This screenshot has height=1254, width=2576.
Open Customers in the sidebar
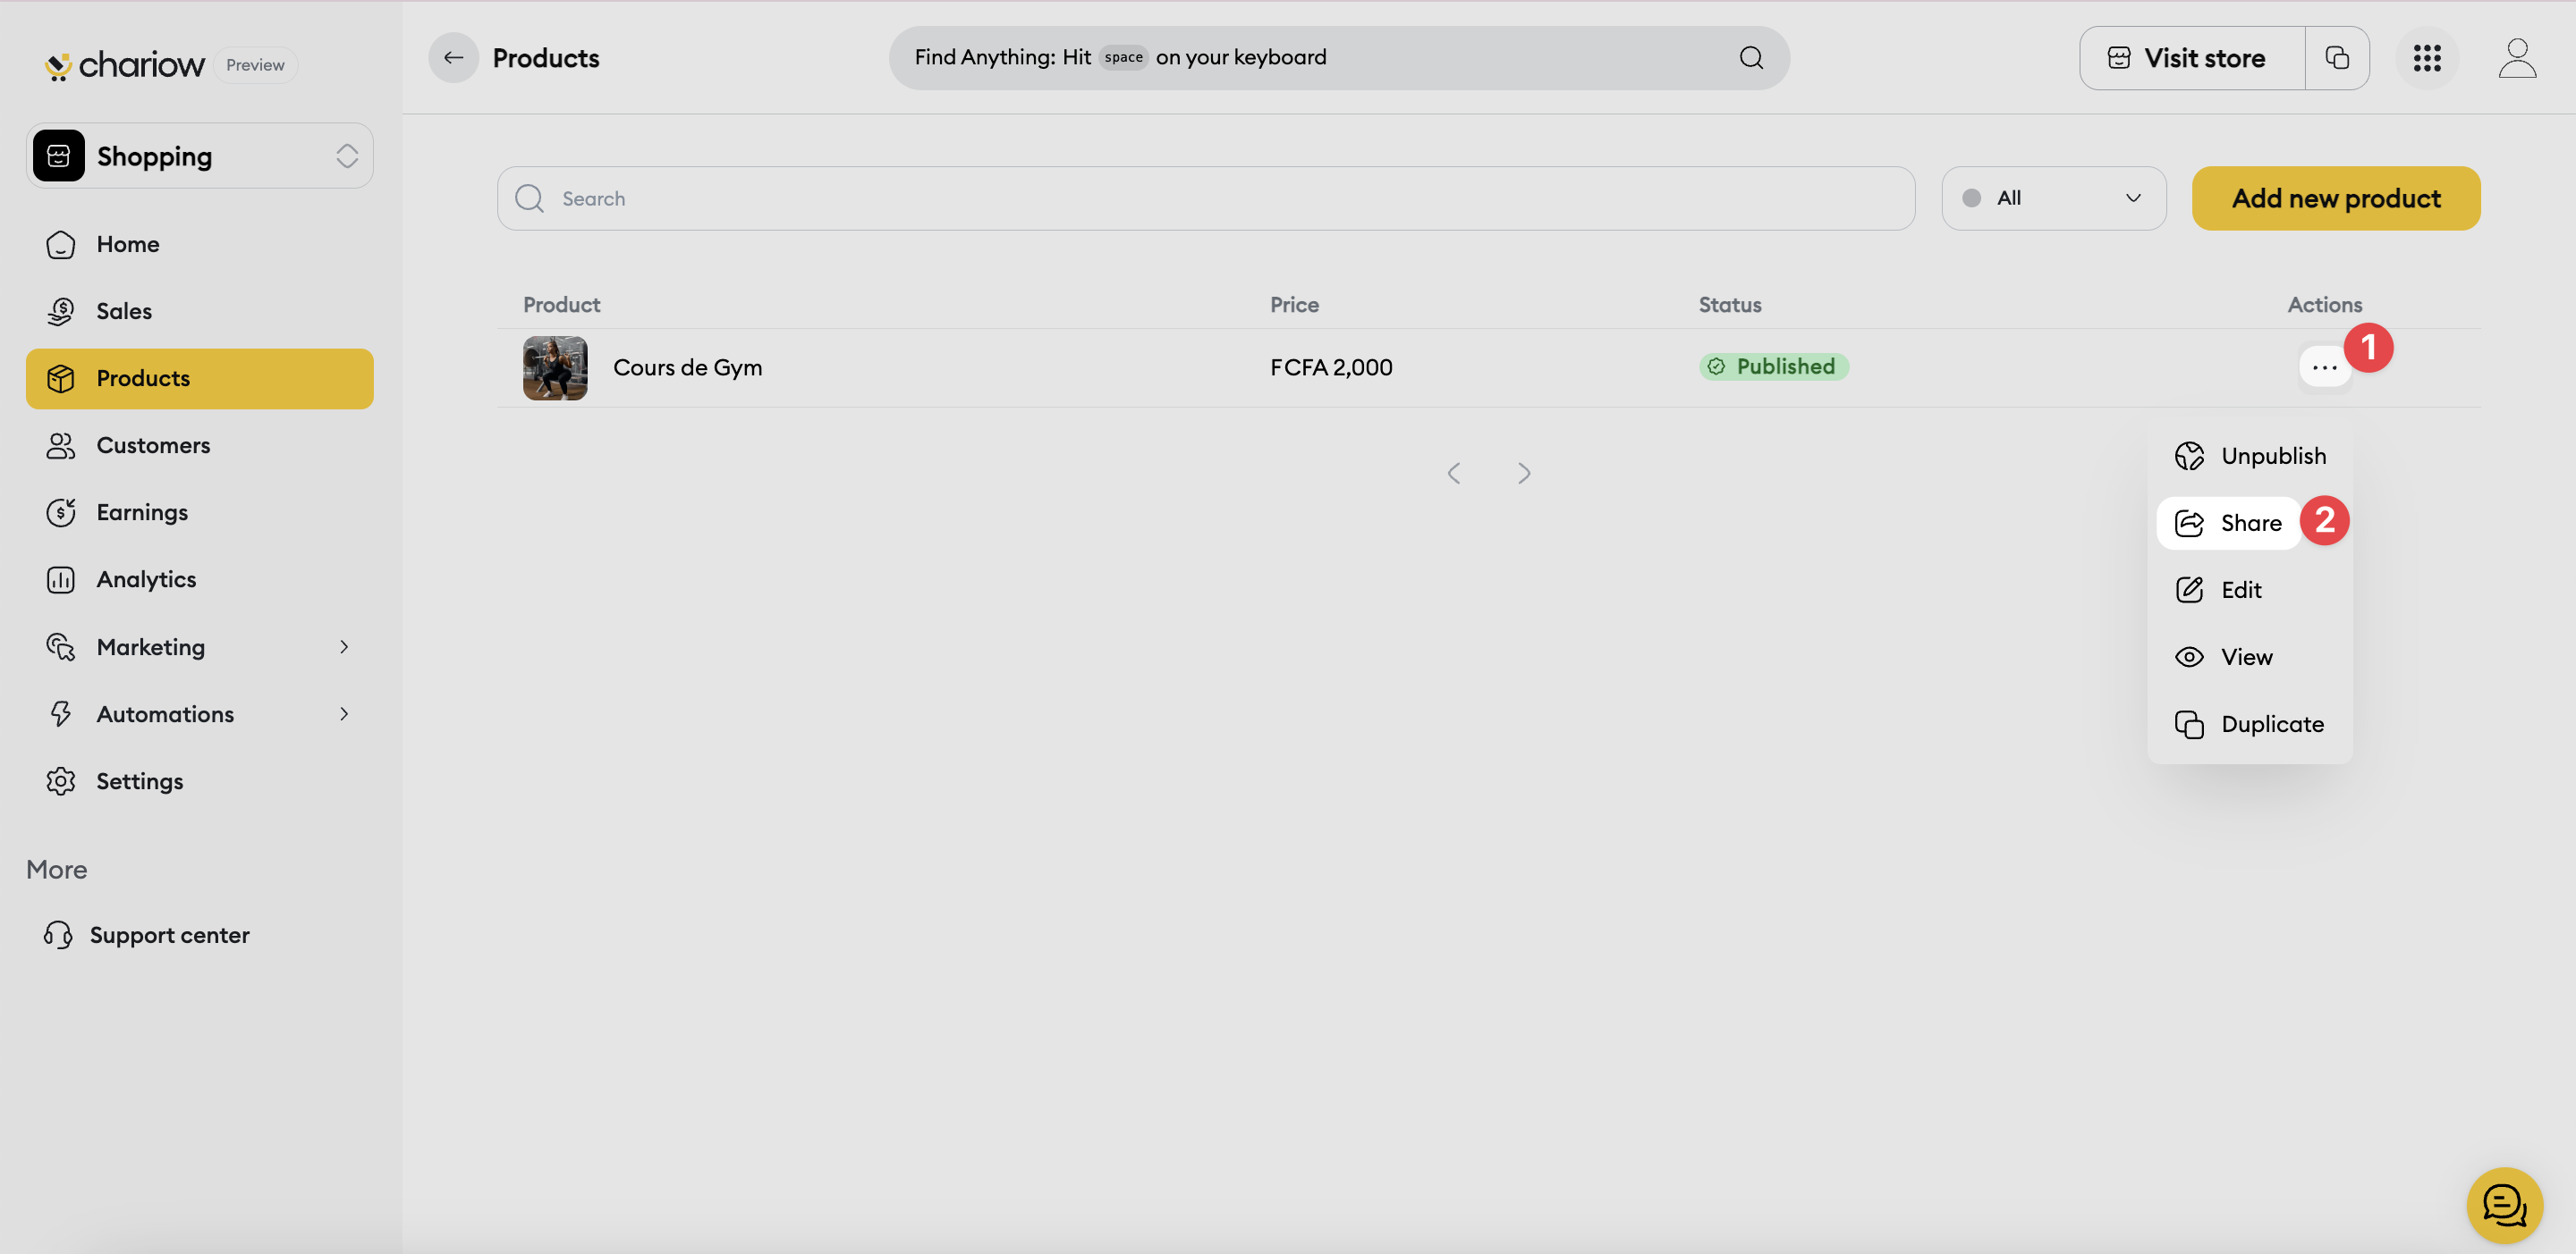click(200, 446)
